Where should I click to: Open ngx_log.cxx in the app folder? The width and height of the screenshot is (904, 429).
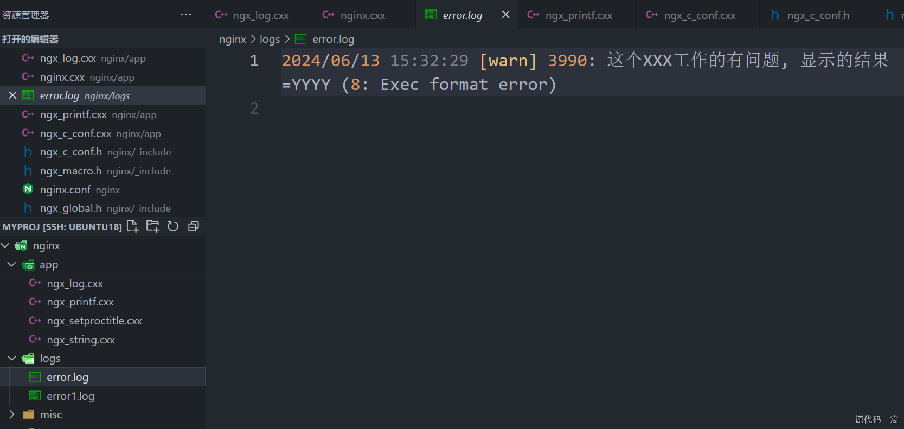(x=102, y=283)
